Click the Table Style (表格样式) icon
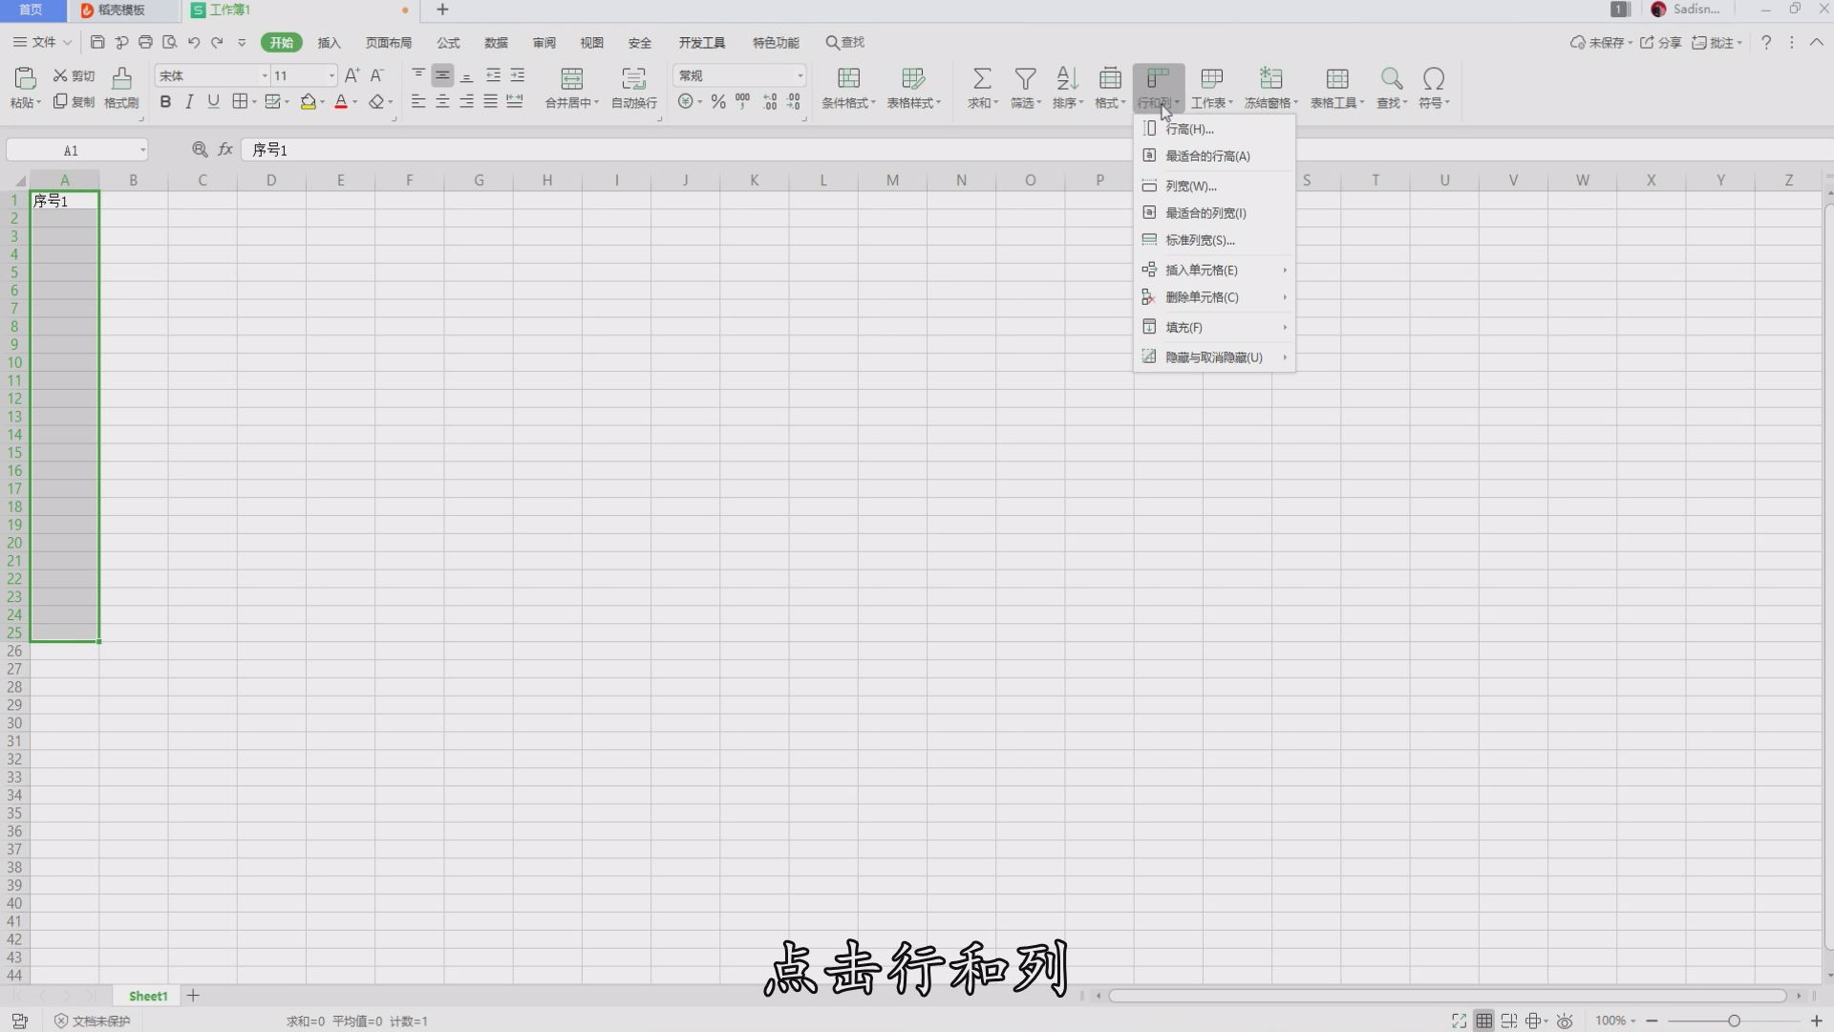This screenshot has width=1834, height=1032. 913,78
